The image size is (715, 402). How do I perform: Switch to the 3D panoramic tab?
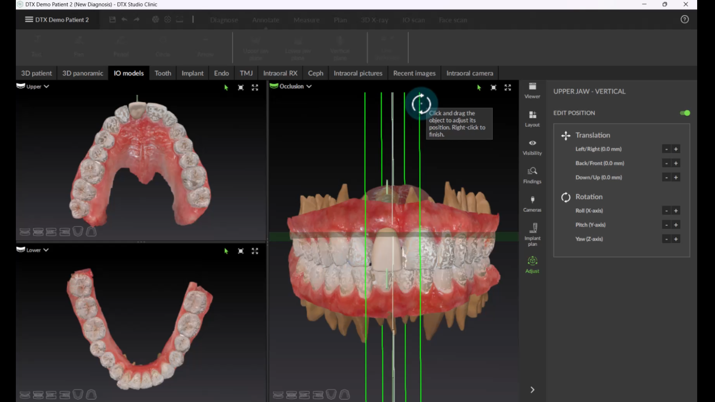82,73
